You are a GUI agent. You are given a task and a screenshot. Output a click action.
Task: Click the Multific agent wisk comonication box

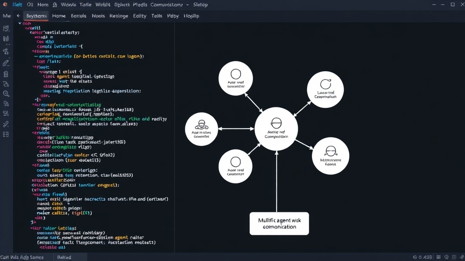[279, 223]
